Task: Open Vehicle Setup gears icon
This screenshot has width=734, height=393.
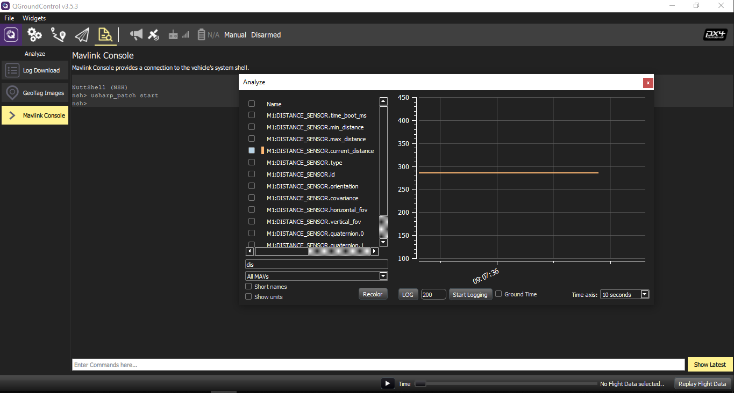Action: point(35,35)
